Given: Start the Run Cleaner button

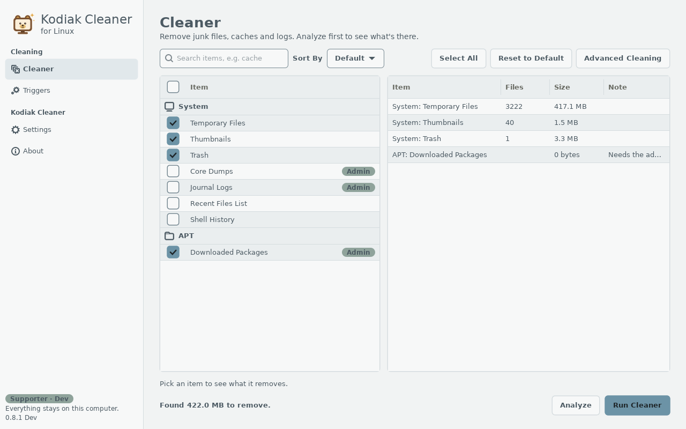Looking at the screenshot, I should point(637,405).
